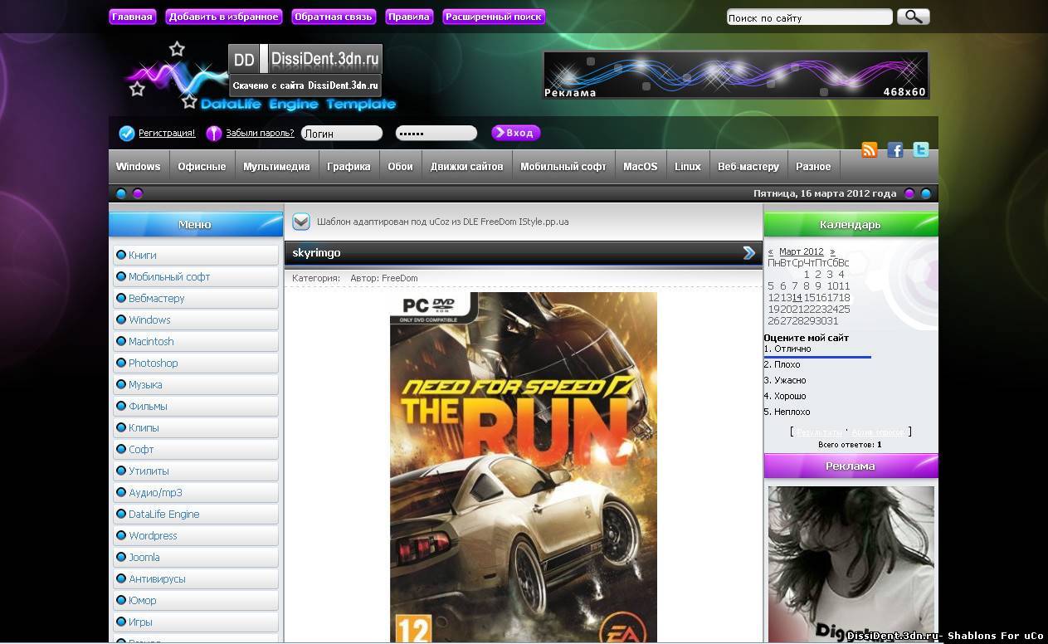This screenshot has height=644, width=1048.
Task: Select Юмор in the sidebar menu
Action: (x=196, y=600)
